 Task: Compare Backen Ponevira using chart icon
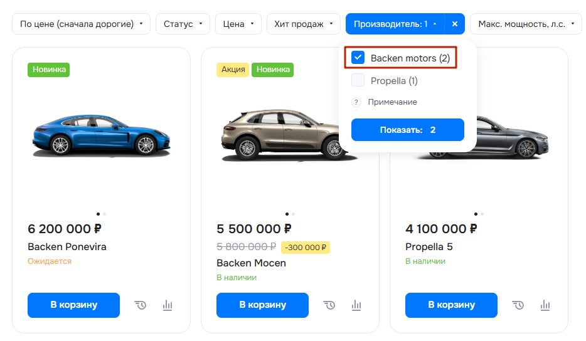click(168, 305)
